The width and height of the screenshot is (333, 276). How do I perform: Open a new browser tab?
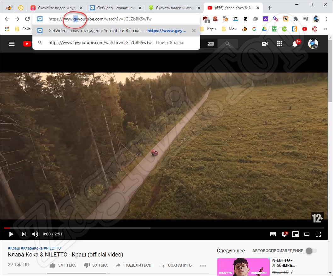point(269,8)
